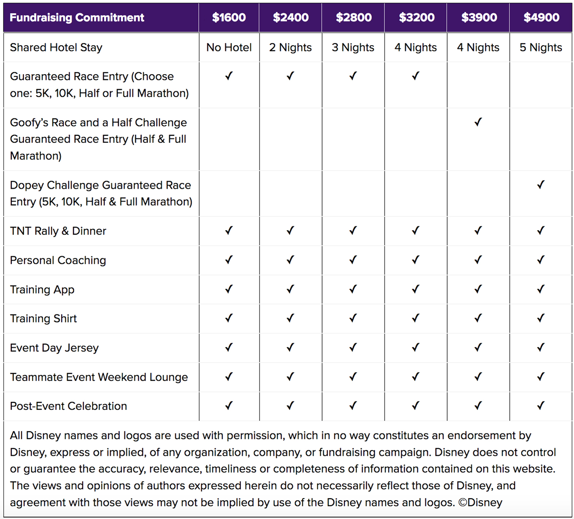Click Goofy's Challenge checkmark under $3900
Screen dimensions: 574x519
coord(478,122)
